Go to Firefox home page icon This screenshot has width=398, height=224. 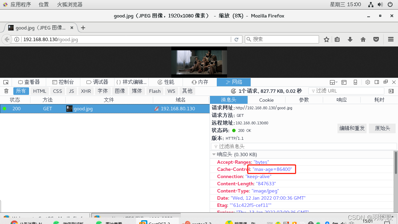click(x=363, y=39)
